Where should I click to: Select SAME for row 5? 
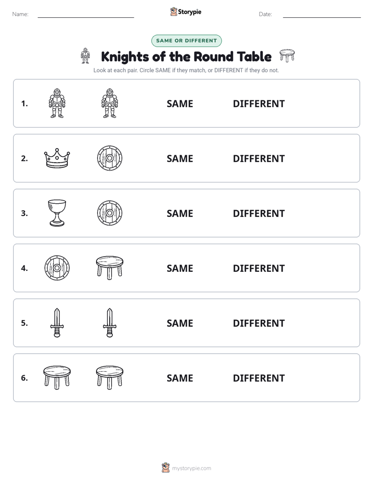point(180,323)
